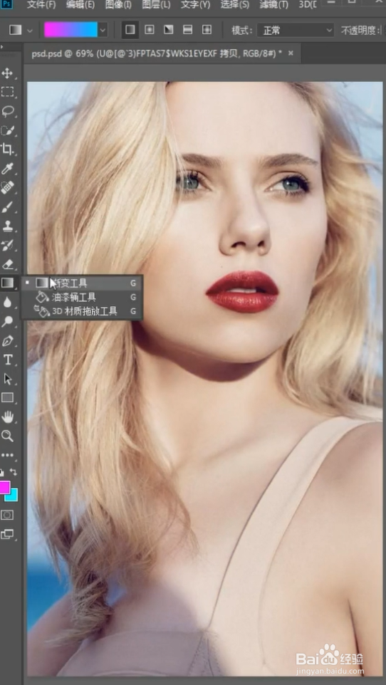Viewport: 386px width, 685px height.
Task: Select the Brush tool
Action: pyautogui.click(x=7, y=206)
